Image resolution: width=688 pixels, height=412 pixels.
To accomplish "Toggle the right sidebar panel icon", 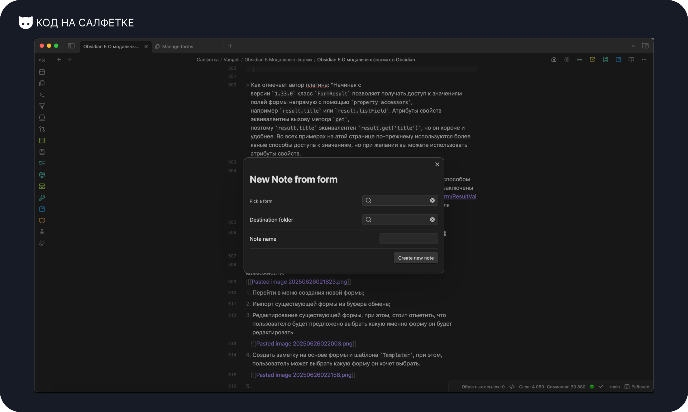I will tap(645, 46).
